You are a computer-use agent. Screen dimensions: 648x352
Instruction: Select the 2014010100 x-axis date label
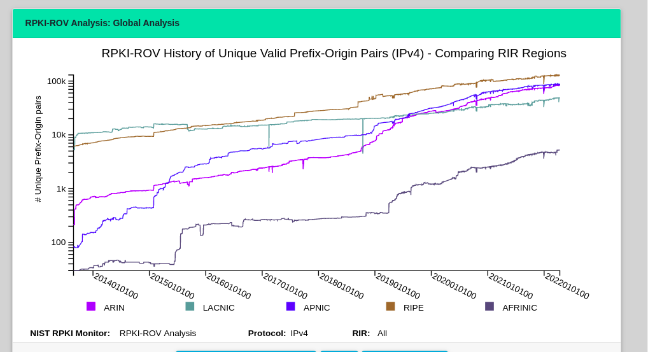tap(116, 286)
